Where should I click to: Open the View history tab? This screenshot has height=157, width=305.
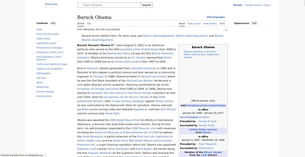tap(210, 24)
